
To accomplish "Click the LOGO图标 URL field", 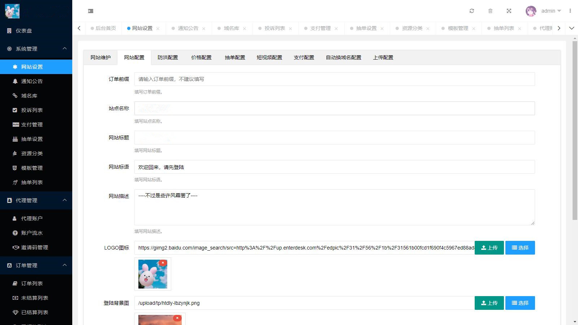I will tap(305, 248).
